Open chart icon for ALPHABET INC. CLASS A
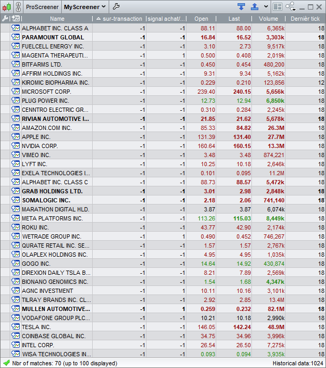This screenshot has width=326, height=368. [x=15, y=28]
